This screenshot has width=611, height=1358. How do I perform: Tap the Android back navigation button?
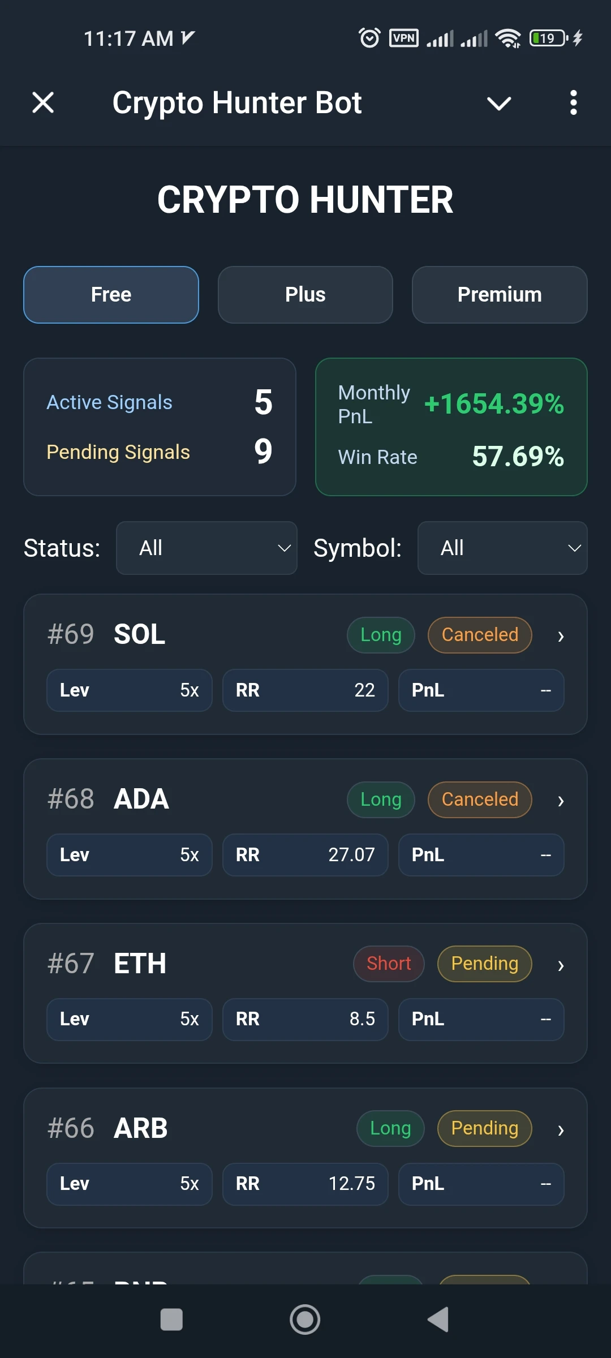click(438, 1320)
